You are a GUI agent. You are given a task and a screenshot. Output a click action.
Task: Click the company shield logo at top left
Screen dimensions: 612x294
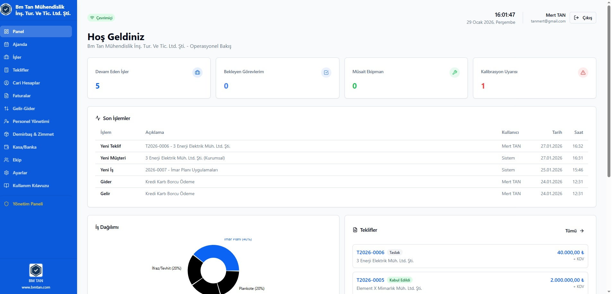pyautogui.click(x=6, y=10)
